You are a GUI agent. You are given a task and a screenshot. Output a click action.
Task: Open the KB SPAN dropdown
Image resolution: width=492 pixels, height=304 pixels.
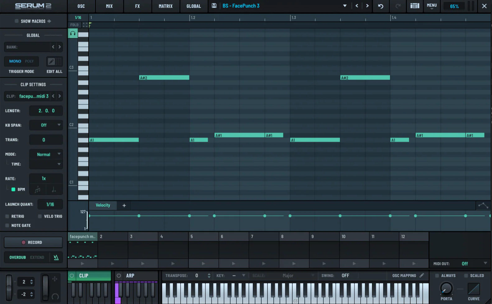point(46,125)
